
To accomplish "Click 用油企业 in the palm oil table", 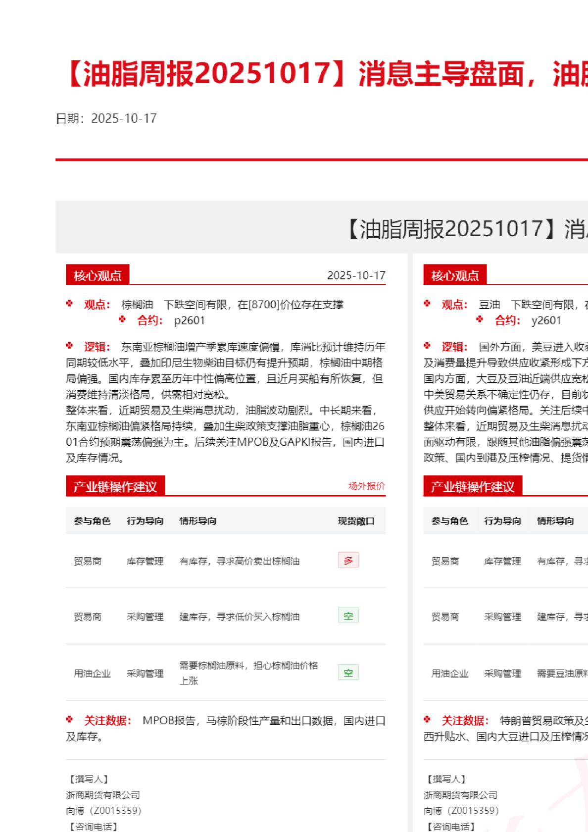I will [x=92, y=674].
